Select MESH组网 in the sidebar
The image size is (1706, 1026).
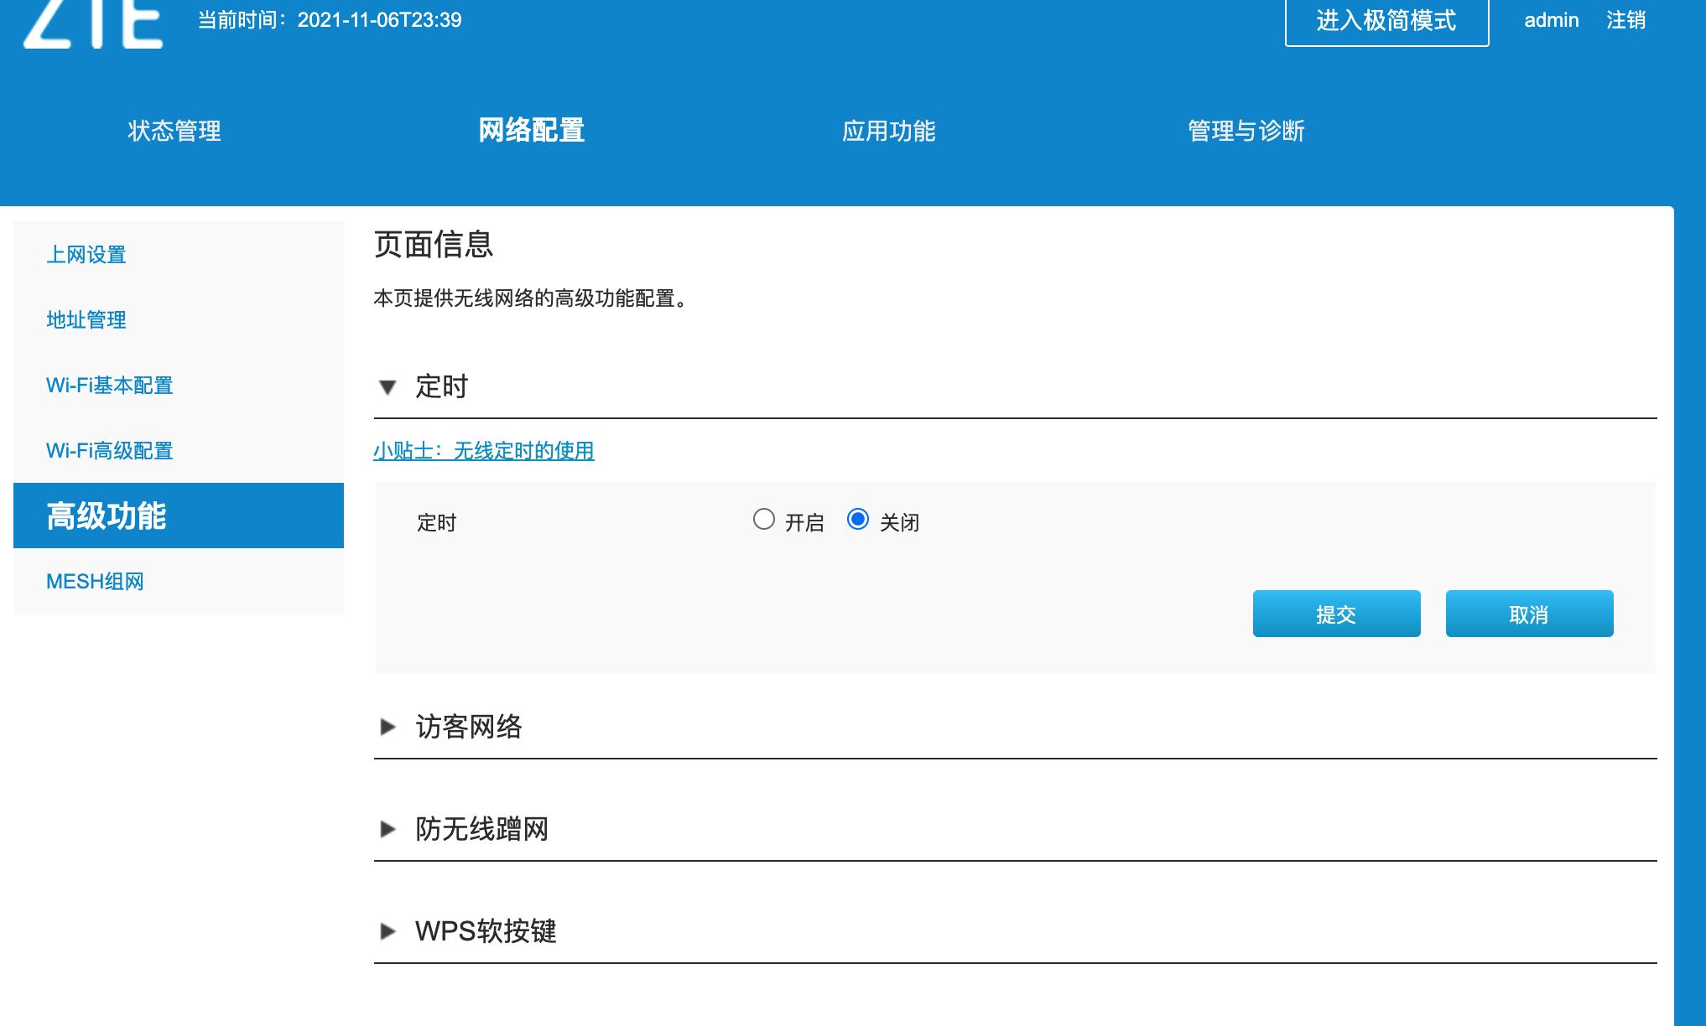(94, 581)
